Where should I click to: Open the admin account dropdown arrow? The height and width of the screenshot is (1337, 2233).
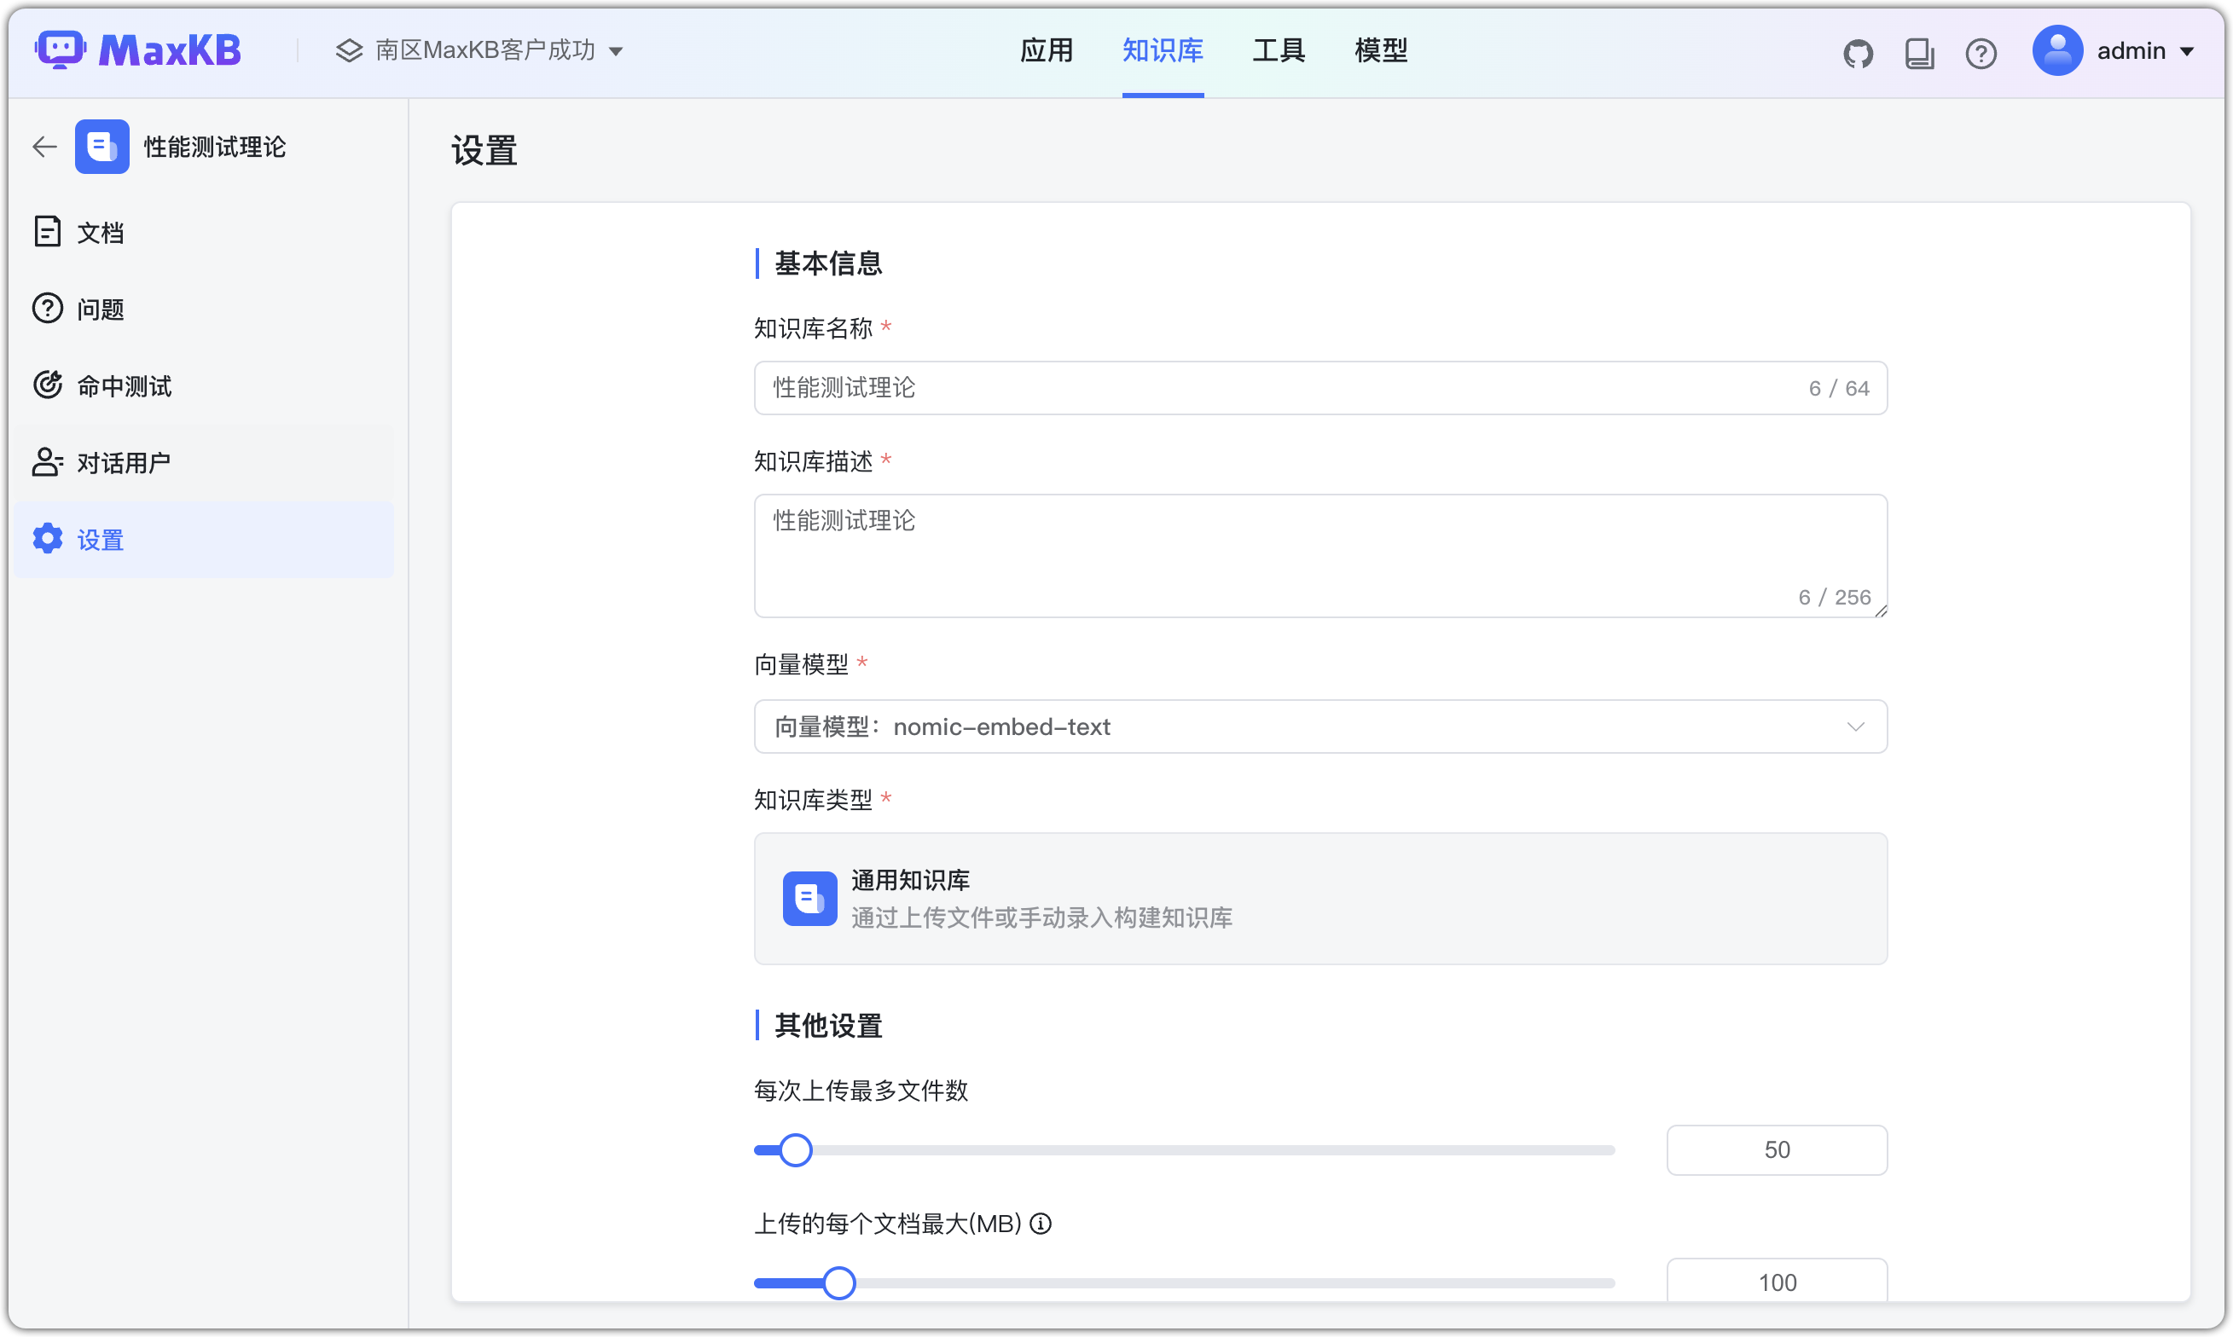tap(2186, 51)
